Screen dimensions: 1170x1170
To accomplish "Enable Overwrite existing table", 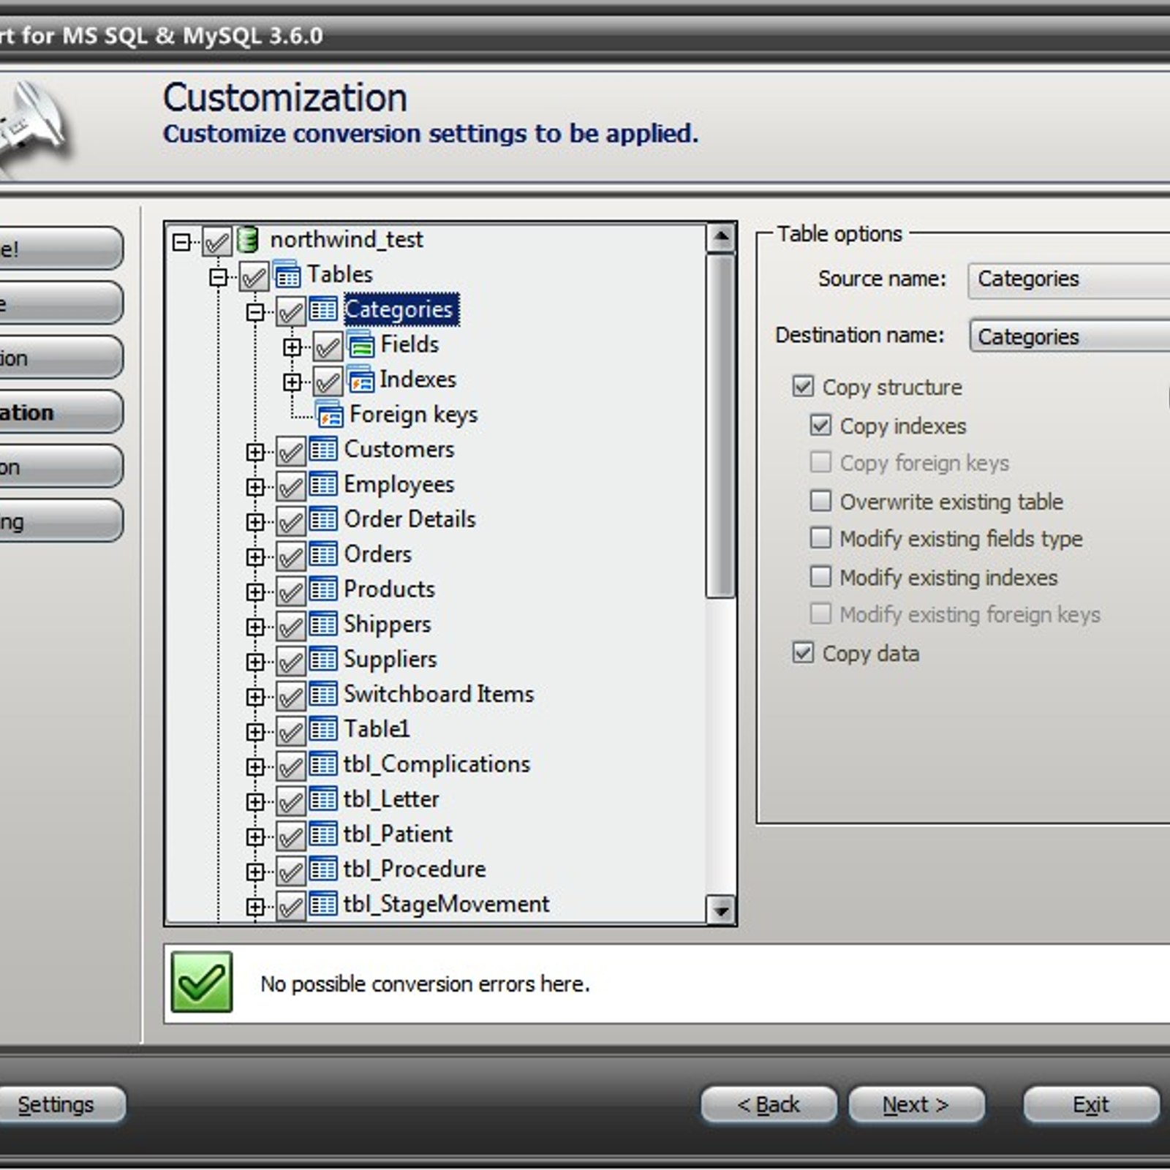I will (820, 501).
